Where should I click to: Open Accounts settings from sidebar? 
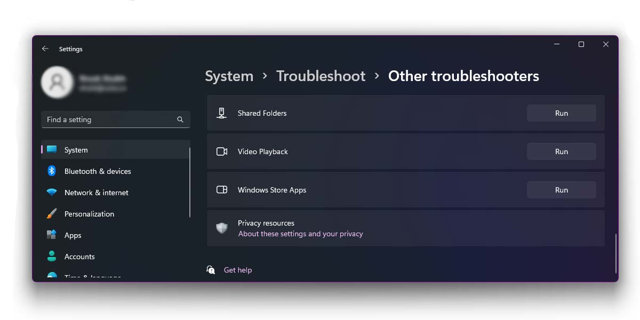(116, 257)
